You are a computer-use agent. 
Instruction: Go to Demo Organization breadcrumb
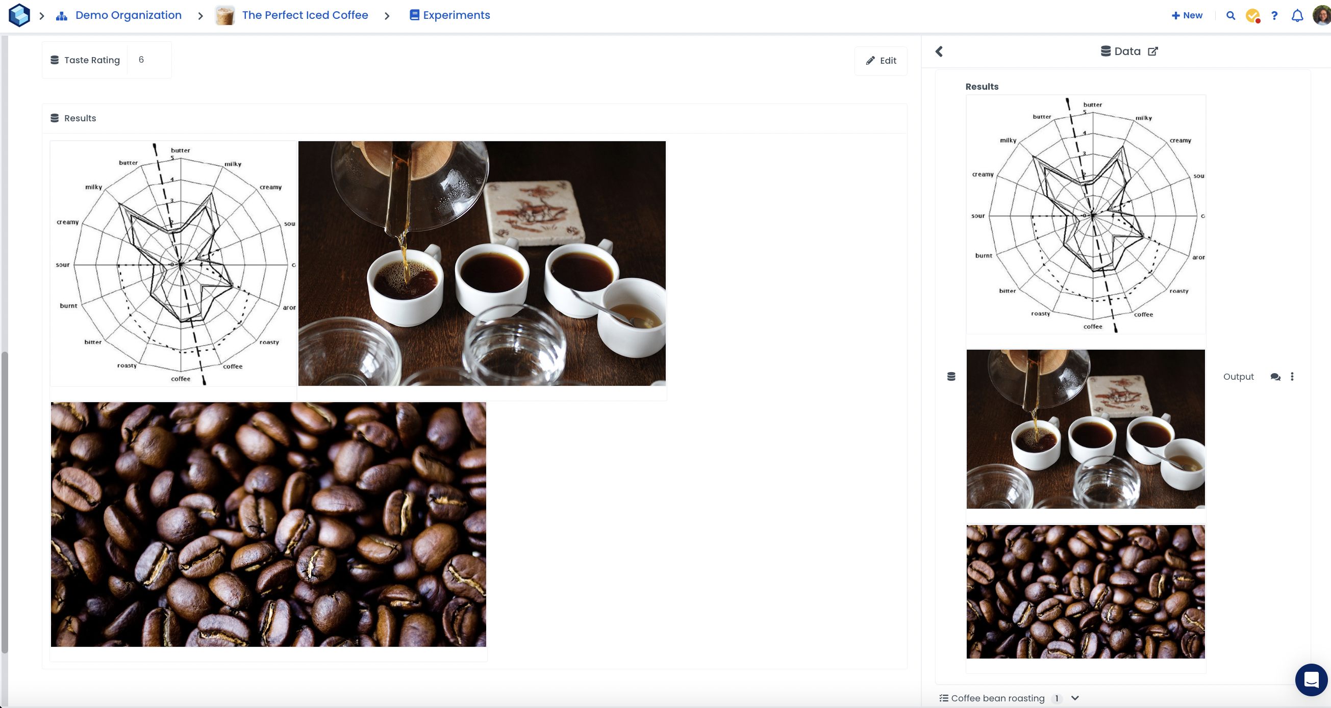click(x=128, y=15)
